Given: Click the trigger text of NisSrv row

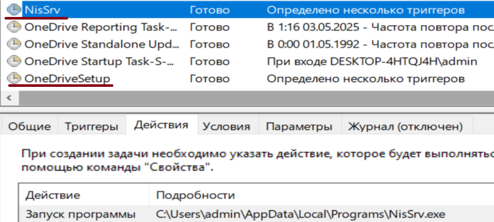Looking at the screenshot, I should pyautogui.click(x=366, y=10).
